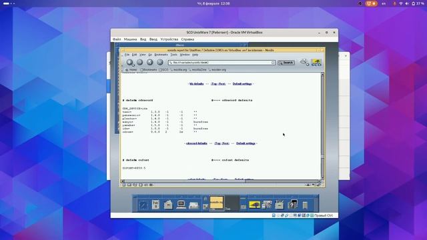Open Mozilla Go menu

click(x=149, y=55)
